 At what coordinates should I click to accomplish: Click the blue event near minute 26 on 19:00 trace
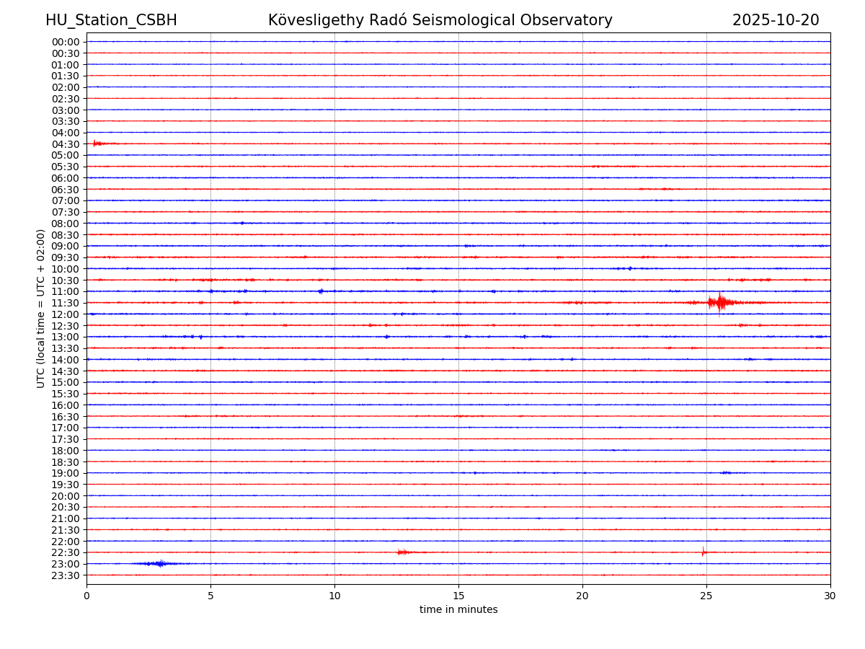(726, 473)
